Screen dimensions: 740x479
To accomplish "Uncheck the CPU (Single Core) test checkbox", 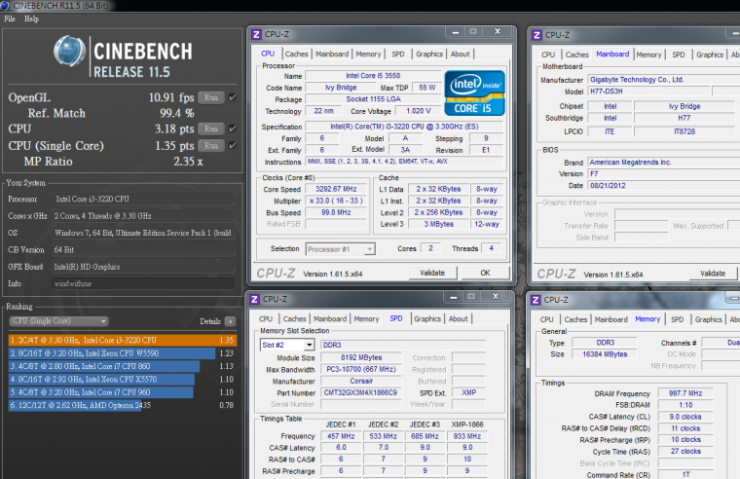I will click(232, 145).
